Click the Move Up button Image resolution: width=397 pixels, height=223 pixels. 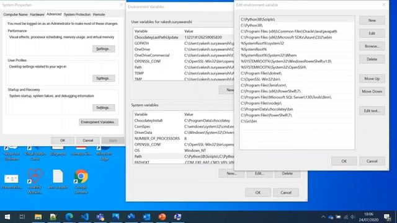point(372,79)
